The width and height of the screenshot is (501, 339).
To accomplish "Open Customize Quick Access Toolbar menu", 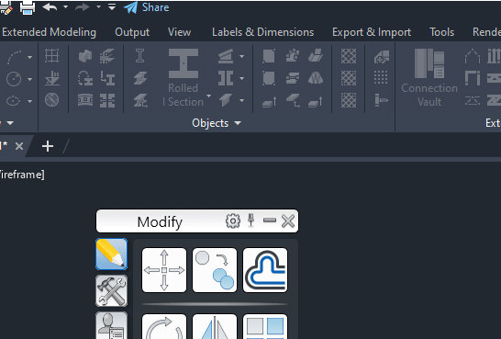I will (x=112, y=6).
